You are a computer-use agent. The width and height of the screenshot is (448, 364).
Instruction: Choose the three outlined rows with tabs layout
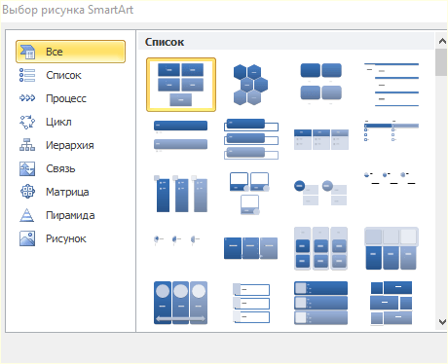coord(251,303)
